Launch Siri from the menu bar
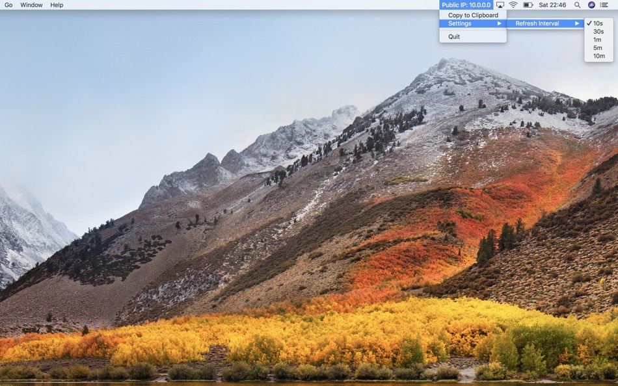The width and height of the screenshot is (618, 386). point(591,5)
